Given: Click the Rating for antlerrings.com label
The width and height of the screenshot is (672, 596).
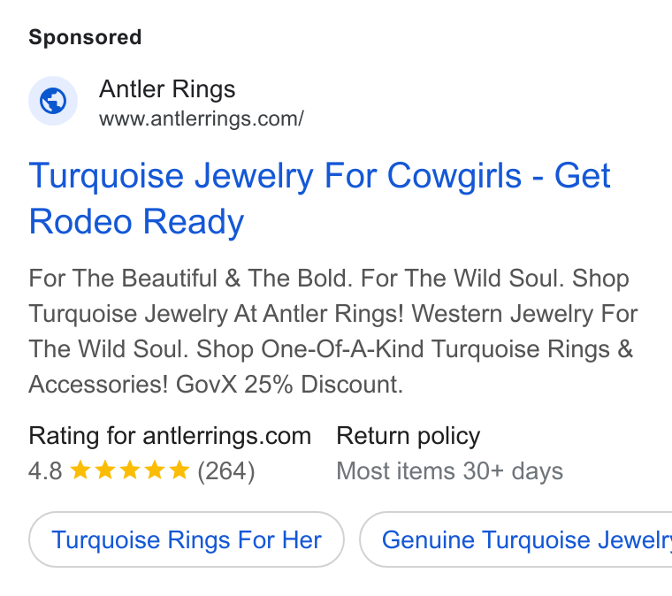Looking at the screenshot, I should pyautogui.click(x=170, y=436).
